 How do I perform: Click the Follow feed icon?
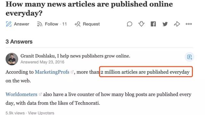tap(39, 24)
